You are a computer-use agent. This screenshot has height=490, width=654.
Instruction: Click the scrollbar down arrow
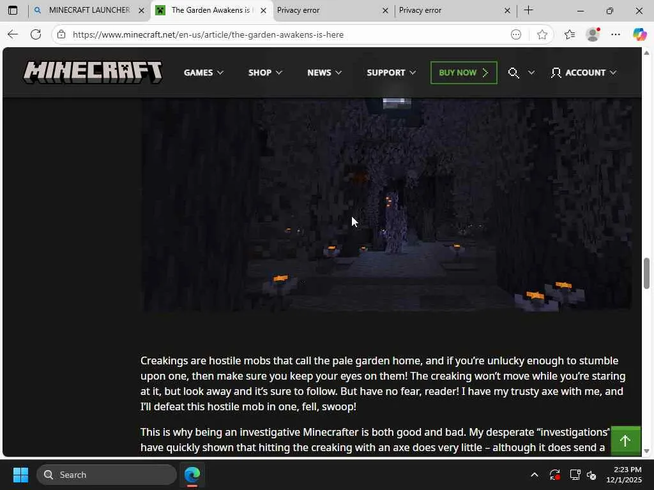click(x=646, y=451)
